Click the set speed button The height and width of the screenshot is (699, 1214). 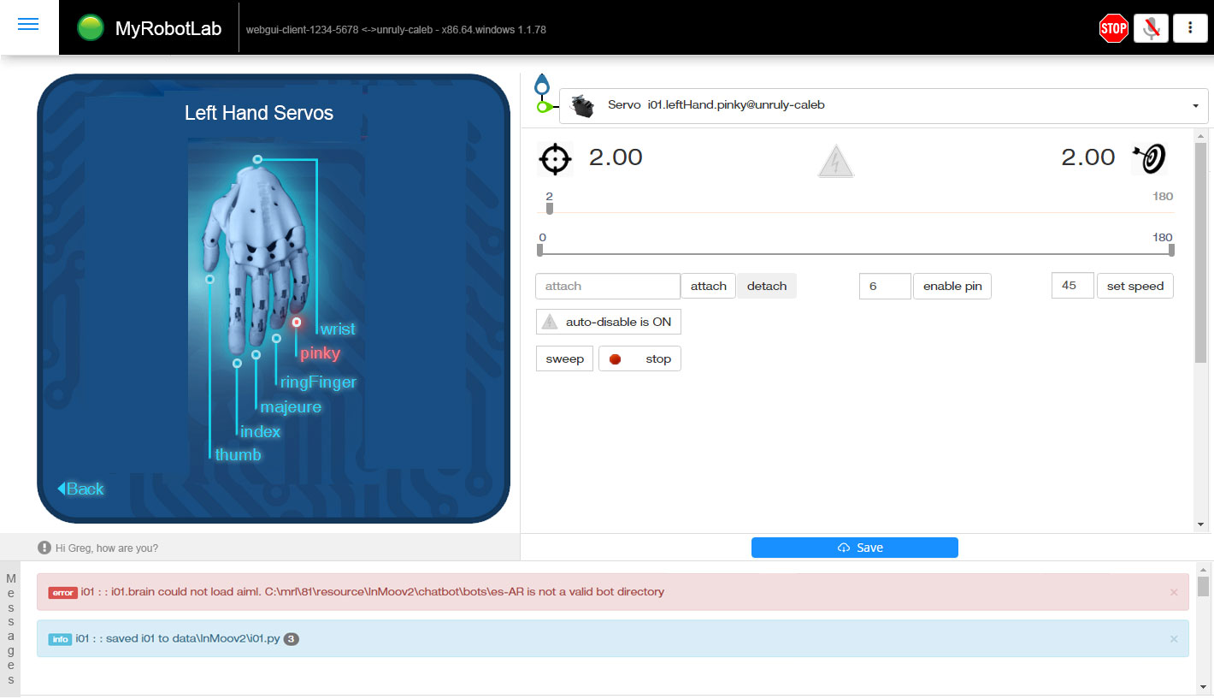click(x=1135, y=286)
